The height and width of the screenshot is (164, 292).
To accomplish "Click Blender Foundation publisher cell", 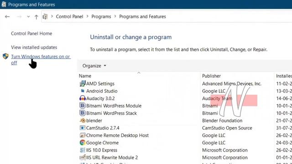I will pos(222,120).
